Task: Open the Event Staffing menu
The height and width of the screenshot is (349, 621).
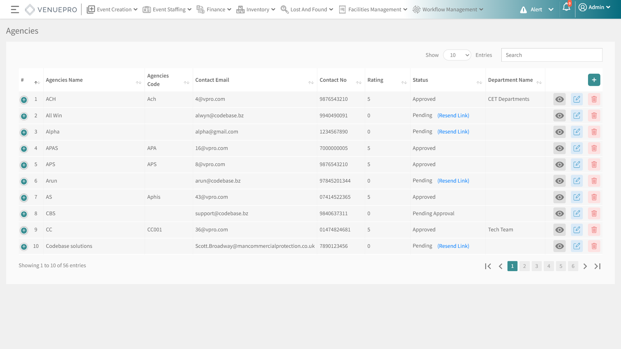Action: [x=167, y=9]
